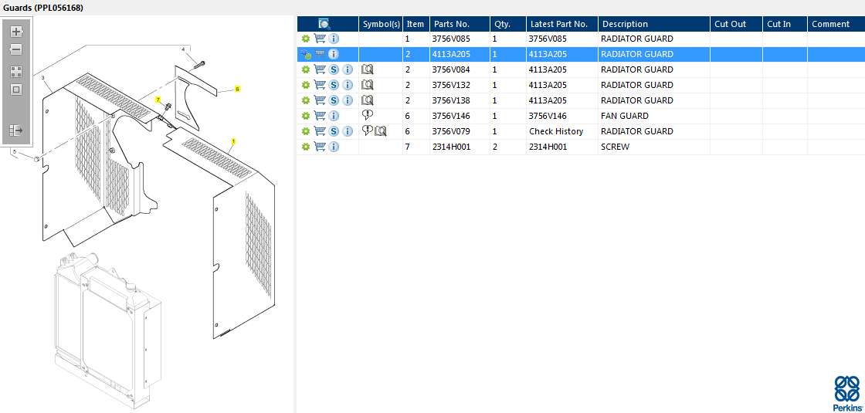Open the book symbol for part 3756V132

click(x=368, y=85)
